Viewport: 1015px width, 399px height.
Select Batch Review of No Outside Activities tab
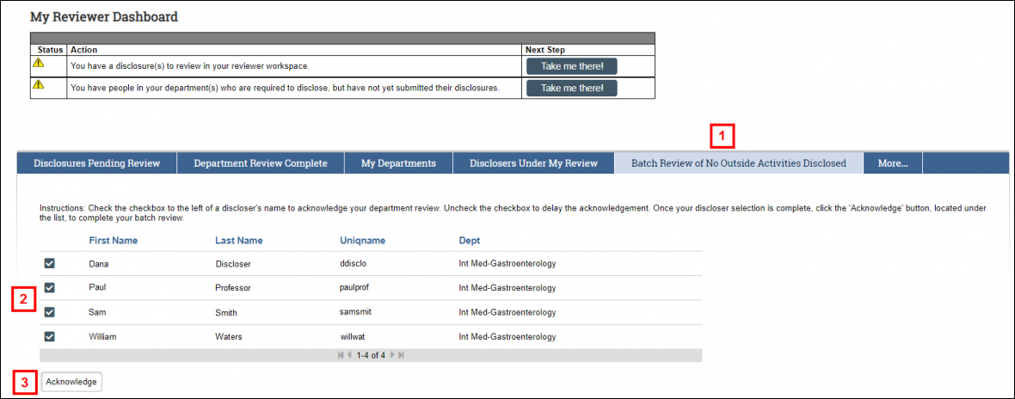[739, 163]
